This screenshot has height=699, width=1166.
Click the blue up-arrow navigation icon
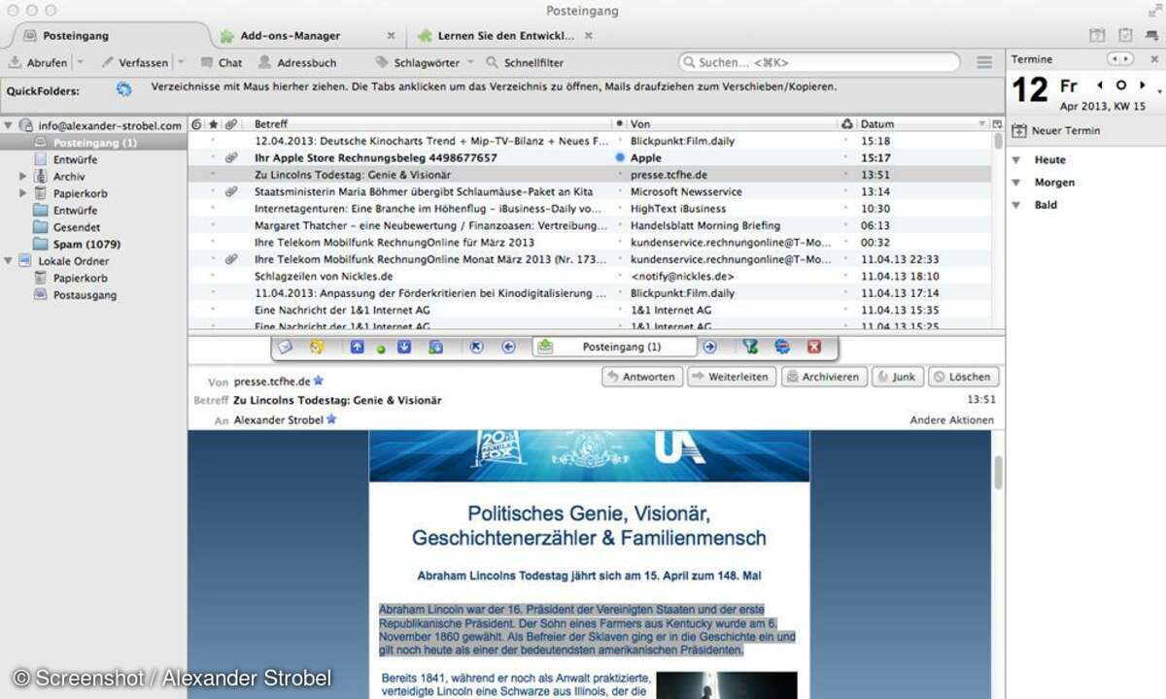358,347
